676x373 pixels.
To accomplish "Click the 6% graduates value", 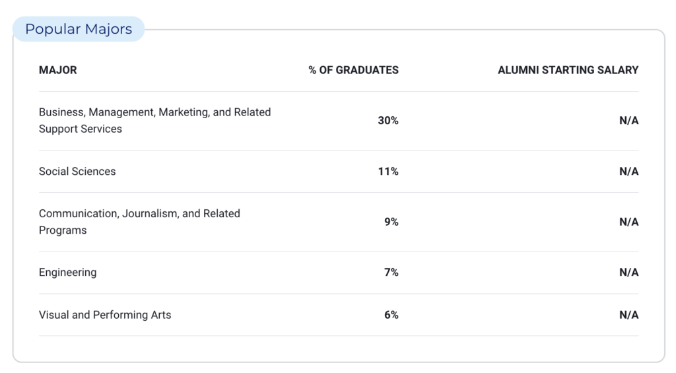I will click(391, 315).
